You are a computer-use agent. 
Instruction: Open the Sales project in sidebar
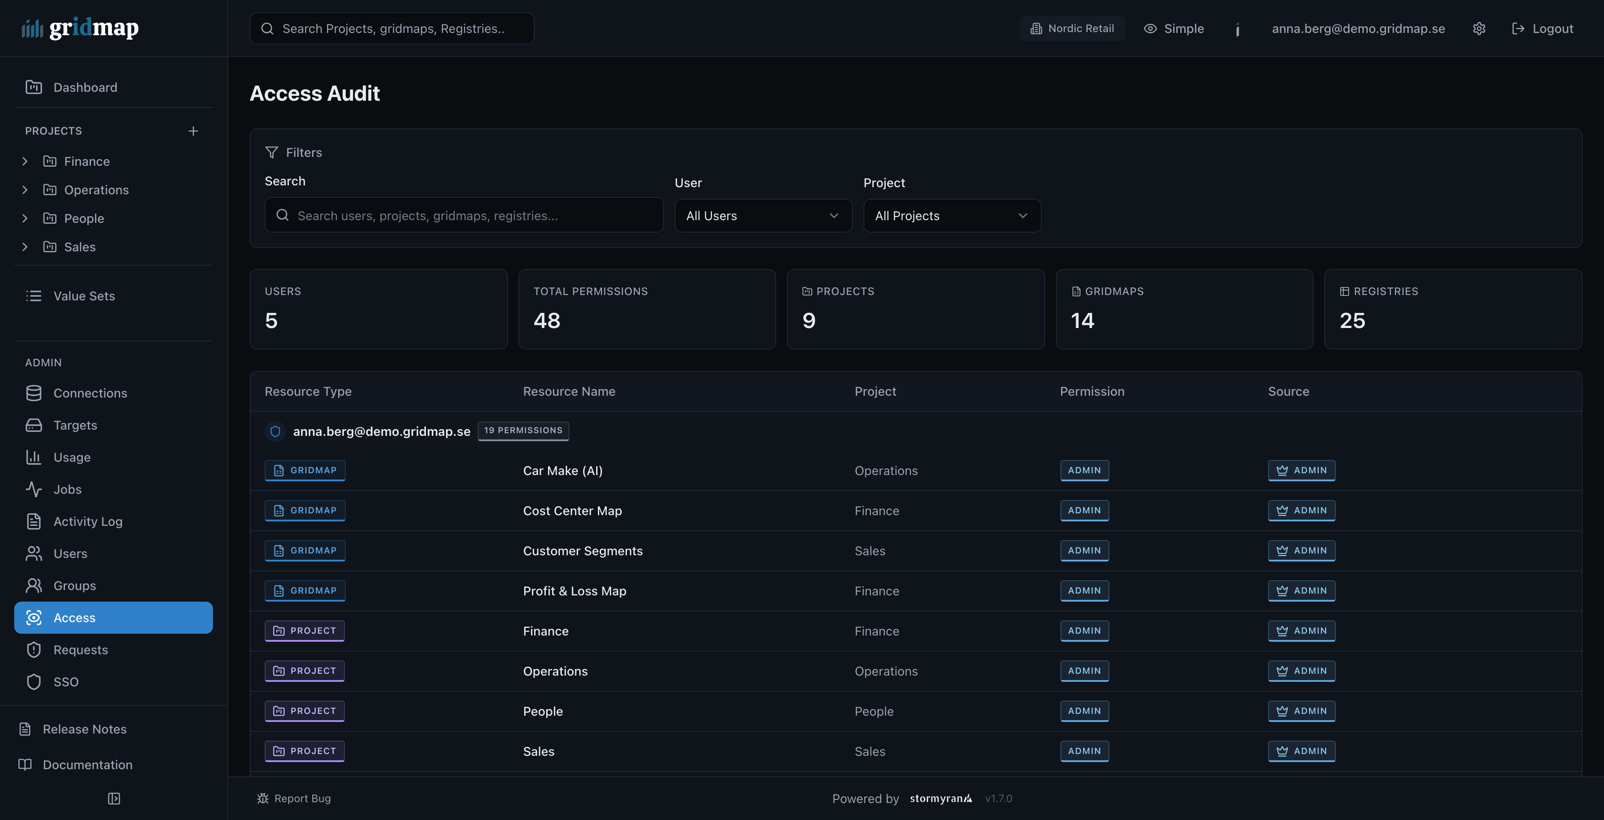coord(80,247)
